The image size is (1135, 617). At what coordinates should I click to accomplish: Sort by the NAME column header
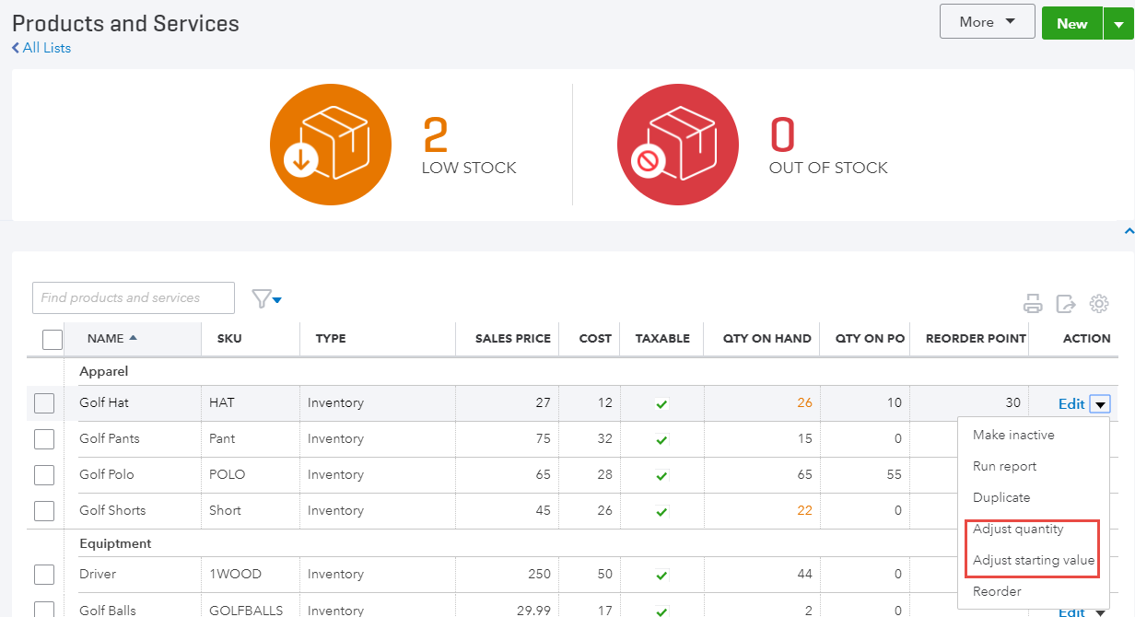[x=112, y=338]
